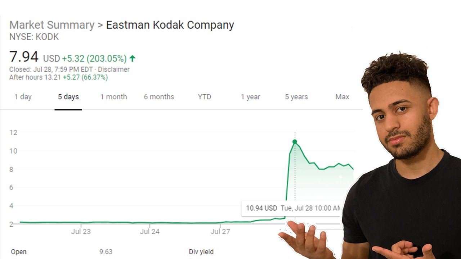
Task: Click the Jul 27 axis label
Action: (x=220, y=231)
